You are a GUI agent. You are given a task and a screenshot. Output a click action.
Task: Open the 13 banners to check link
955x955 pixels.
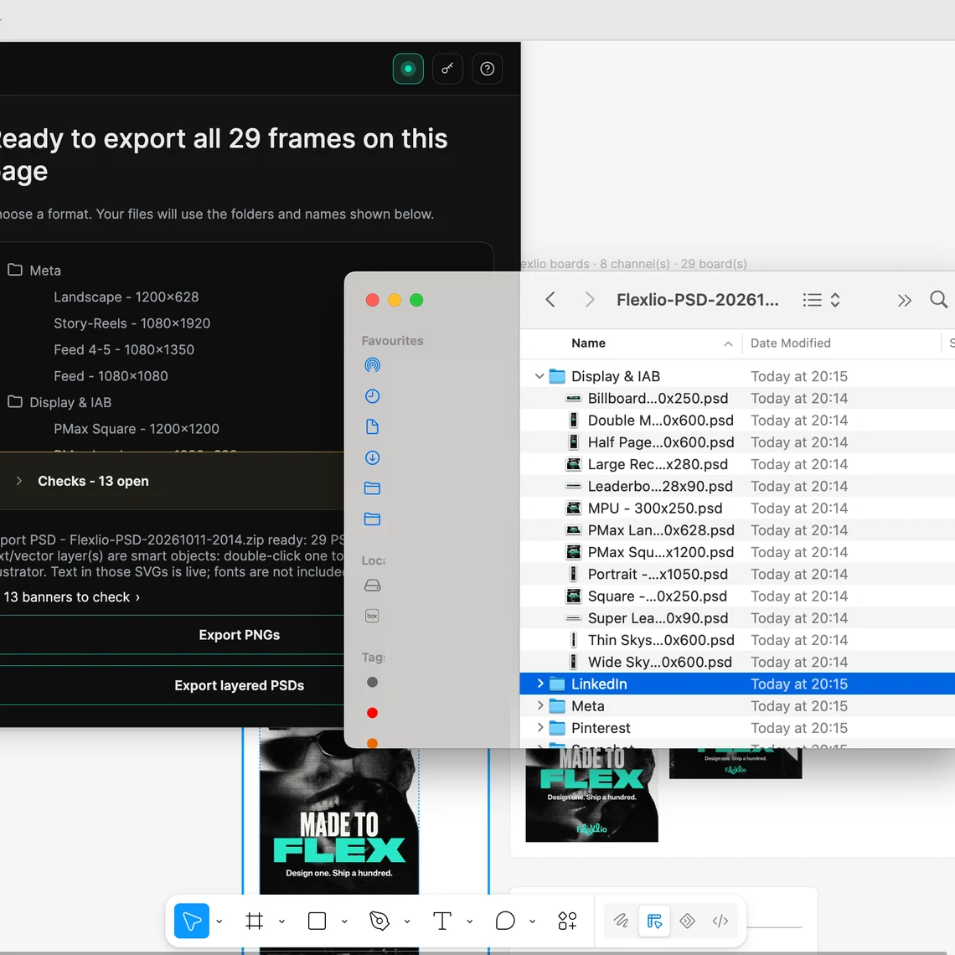coord(72,596)
